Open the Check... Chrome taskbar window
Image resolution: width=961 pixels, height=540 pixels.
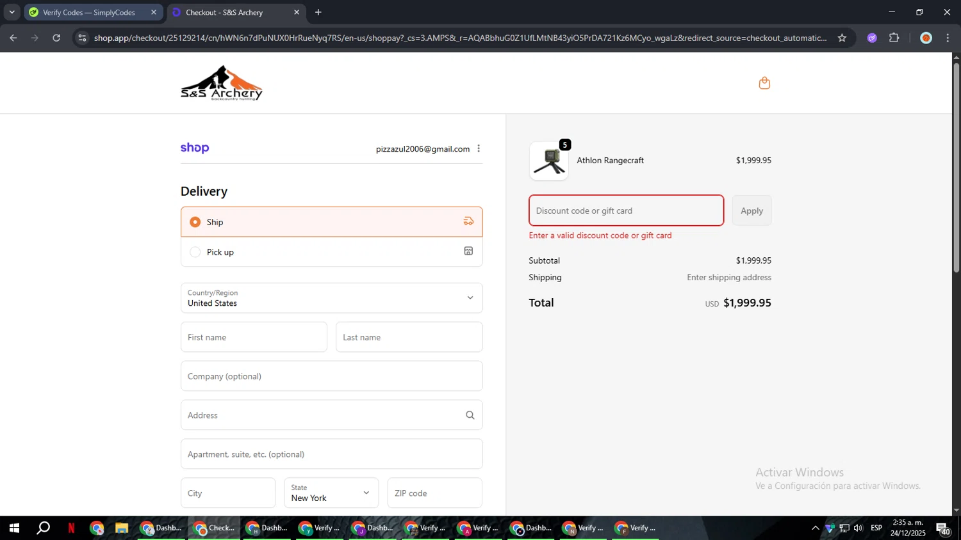215,528
